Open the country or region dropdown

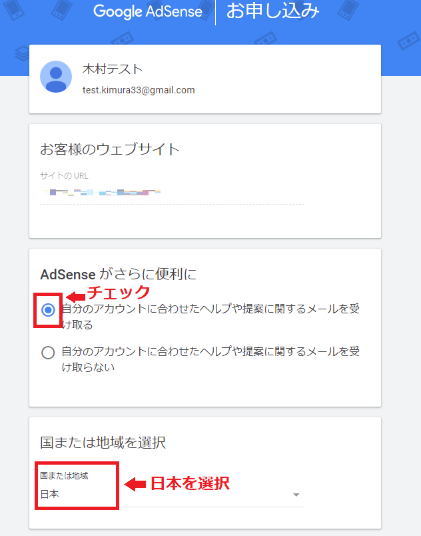click(x=172, y=494)
